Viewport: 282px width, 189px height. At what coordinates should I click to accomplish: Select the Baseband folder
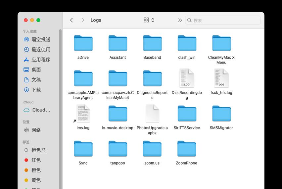[x=152, y=43]
